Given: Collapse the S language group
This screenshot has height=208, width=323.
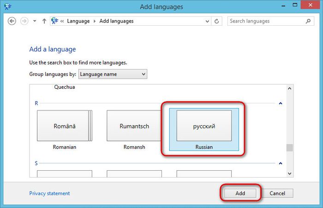Looking at the screenshot, I should [x=280, y=163].
